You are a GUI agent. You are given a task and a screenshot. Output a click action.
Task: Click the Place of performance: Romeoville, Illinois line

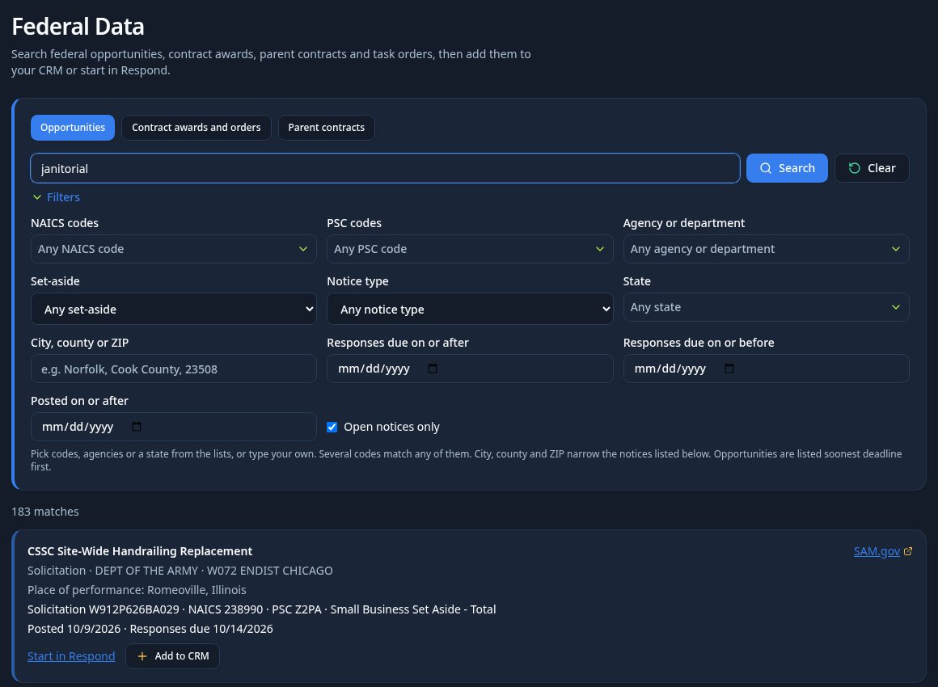(x=137, y=590)
